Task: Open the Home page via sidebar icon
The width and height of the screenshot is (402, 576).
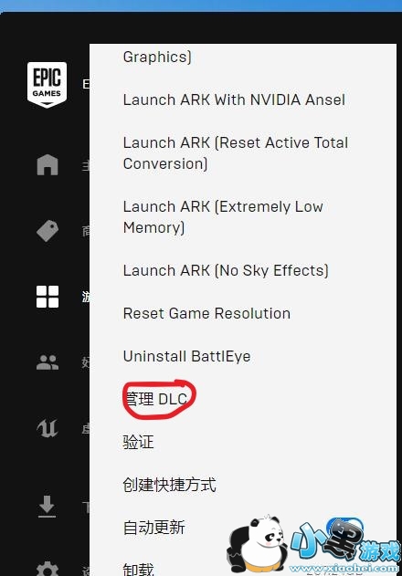Action: (48, 164)
